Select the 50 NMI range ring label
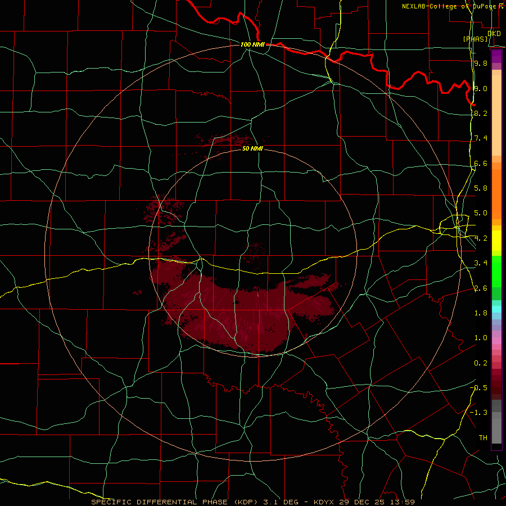This screenshot has height=506, width=506. pyautogui.click(x=252, y=148)
